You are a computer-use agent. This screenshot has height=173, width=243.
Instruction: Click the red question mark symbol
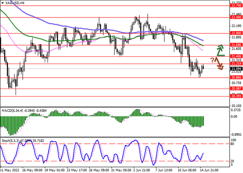[212, 59]
